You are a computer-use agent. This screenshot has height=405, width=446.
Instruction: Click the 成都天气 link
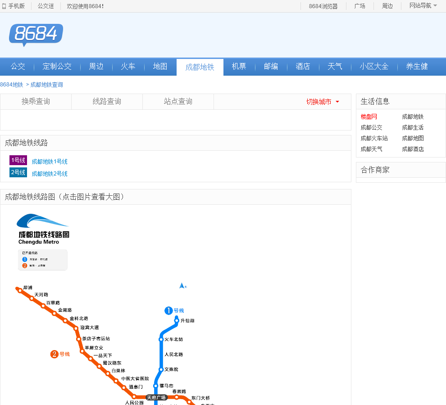coord(371,149)
